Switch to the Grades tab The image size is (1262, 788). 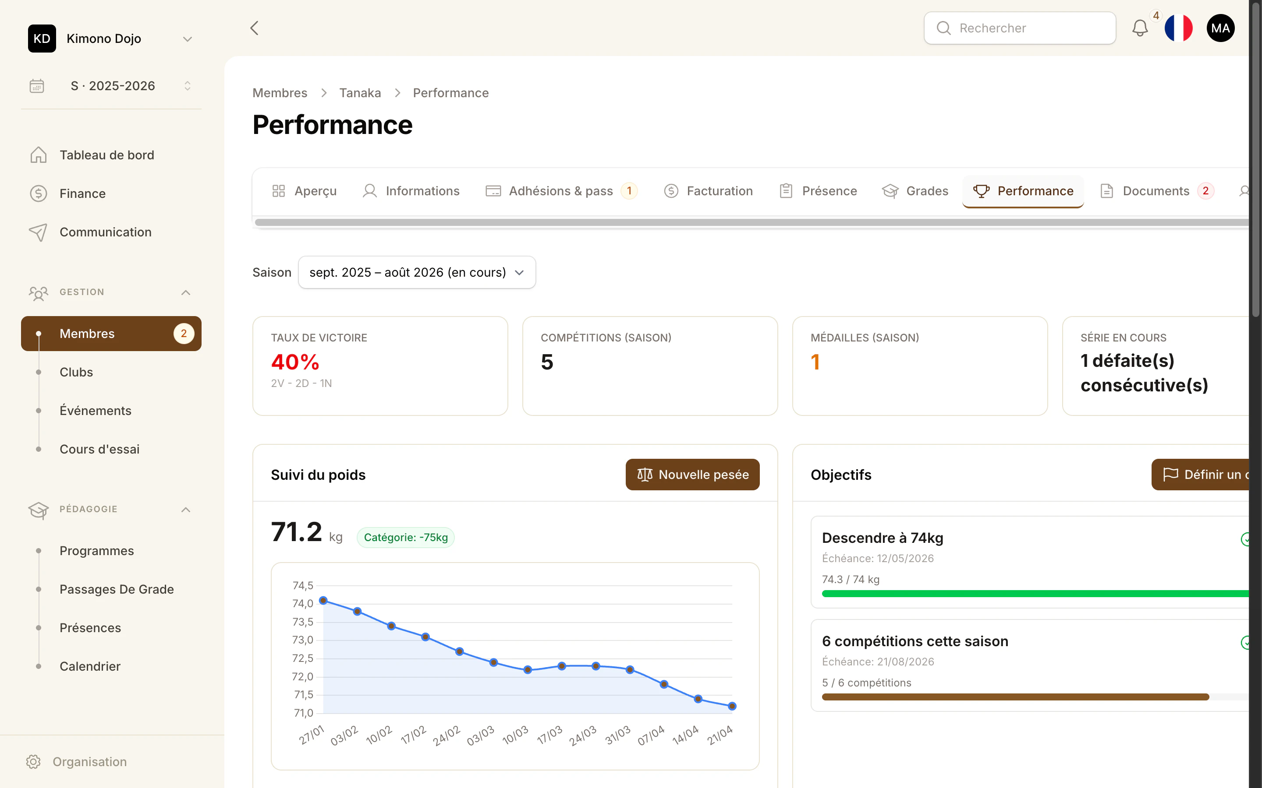click(915, 191)
